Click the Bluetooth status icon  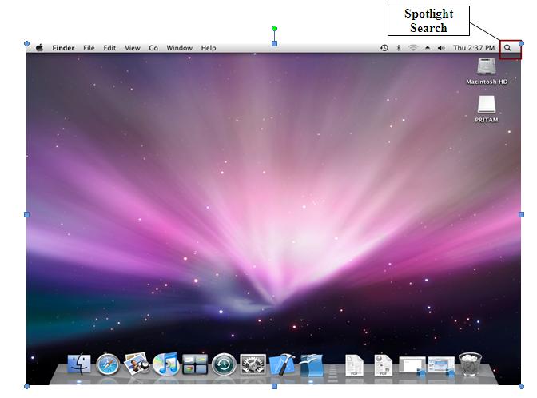tap(398, 48)
